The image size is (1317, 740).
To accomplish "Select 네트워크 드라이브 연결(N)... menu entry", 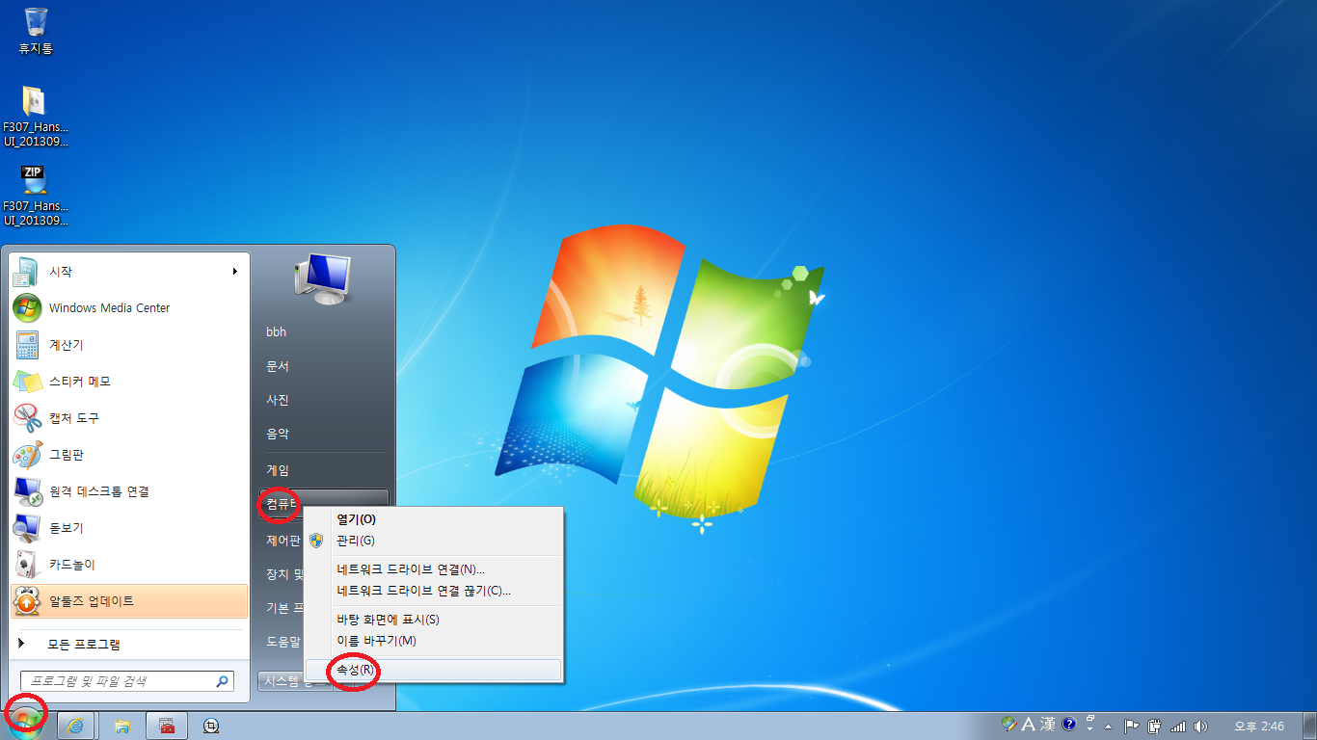I will [433, 569].
